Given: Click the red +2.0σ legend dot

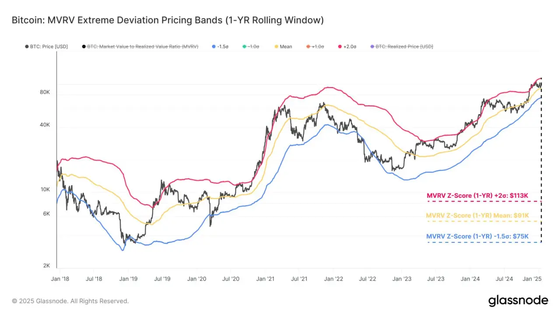Looking at the screenshot, I should click(x=340, y=46).
